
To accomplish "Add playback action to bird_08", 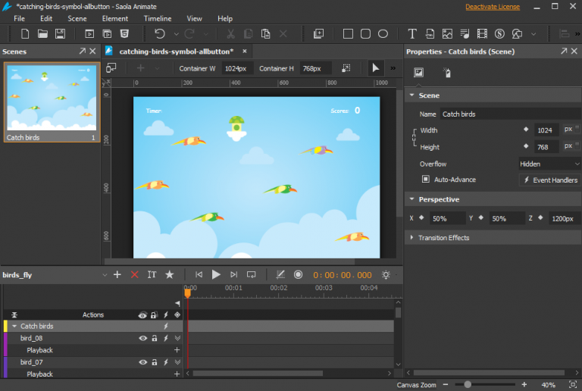I will (x=177, y=350).
